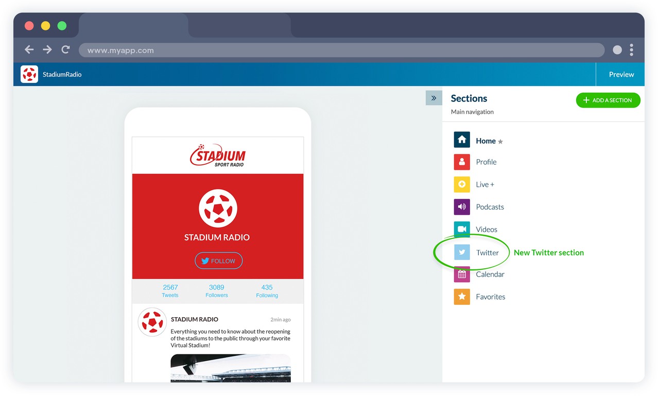
Task: Click the teal Videos camera icon
Action: (x=462, y=229)
